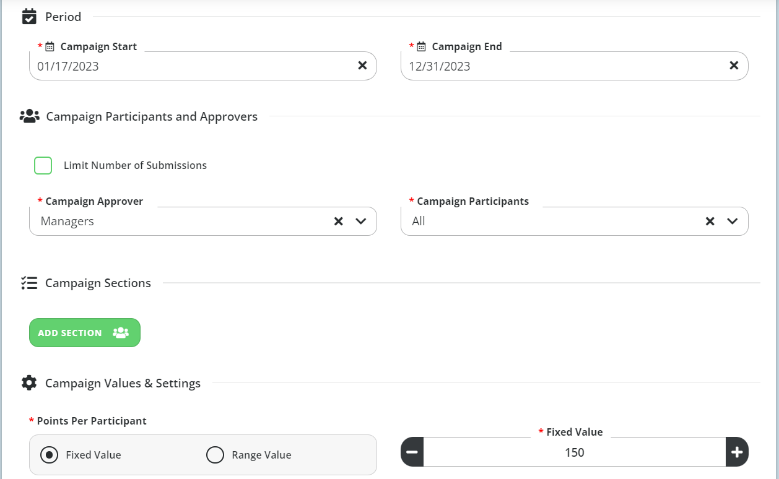Increase the Fixed Value with plus

tap(737, 452)
